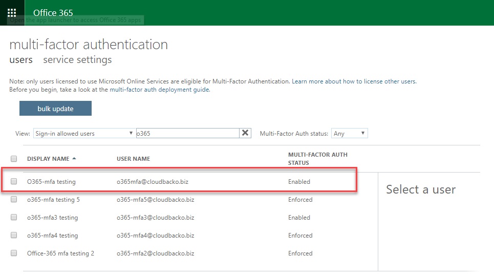Image resolution: width=494 pixels, height=277 pixels.
Task: Click Enforced status of o365-mfa5 user
Action: (x=300, y=200)
